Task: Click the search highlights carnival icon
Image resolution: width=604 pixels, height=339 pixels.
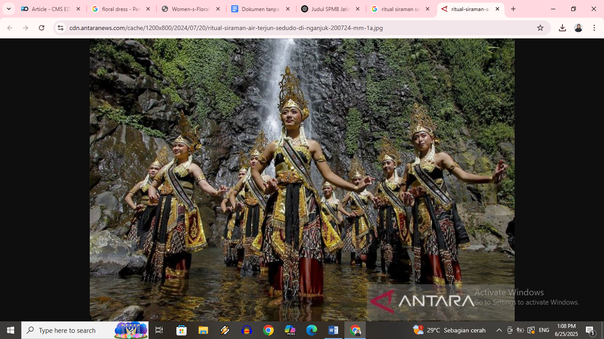Action: click(131, 330)
